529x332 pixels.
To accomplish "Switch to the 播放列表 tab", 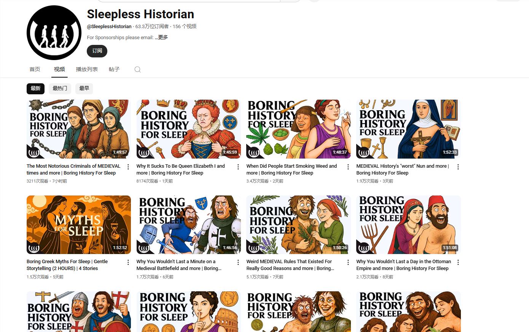I will pos(87,69).
